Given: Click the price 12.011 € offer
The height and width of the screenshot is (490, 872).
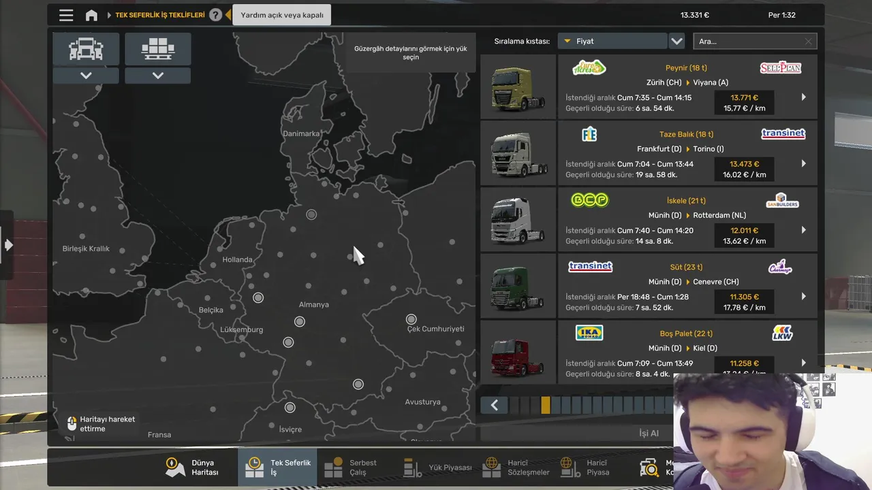Looking at the screenshot, I should [744, 231].
